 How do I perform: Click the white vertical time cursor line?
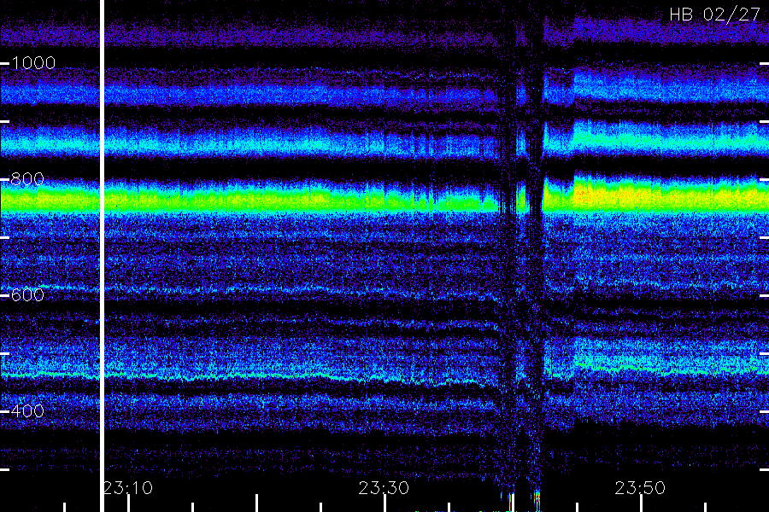102,256
